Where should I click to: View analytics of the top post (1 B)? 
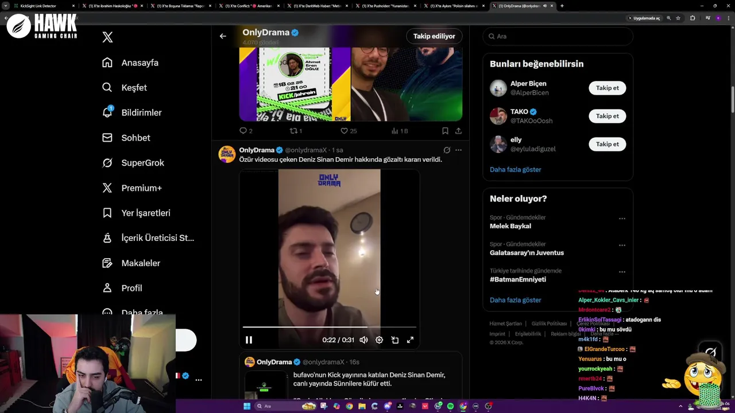pyautogui.click(x=399, y=131)
